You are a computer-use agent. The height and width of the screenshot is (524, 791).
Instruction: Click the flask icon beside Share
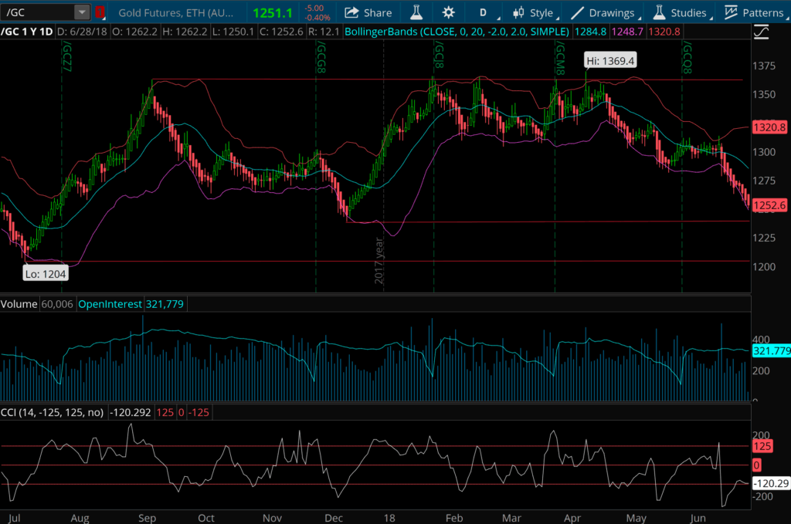click(417, 12)
